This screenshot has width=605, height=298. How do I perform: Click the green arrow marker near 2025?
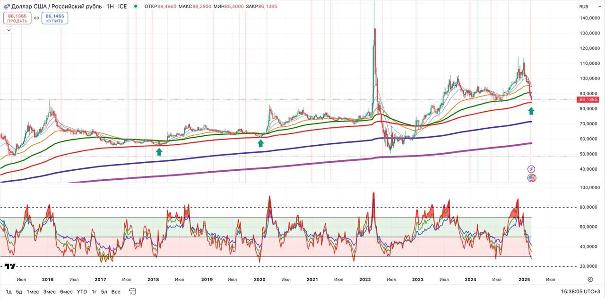click(531, 111)
